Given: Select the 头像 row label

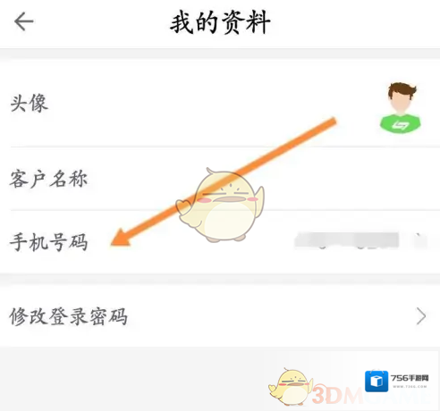Looking at the screenshot, I should [x=29, y=103].
